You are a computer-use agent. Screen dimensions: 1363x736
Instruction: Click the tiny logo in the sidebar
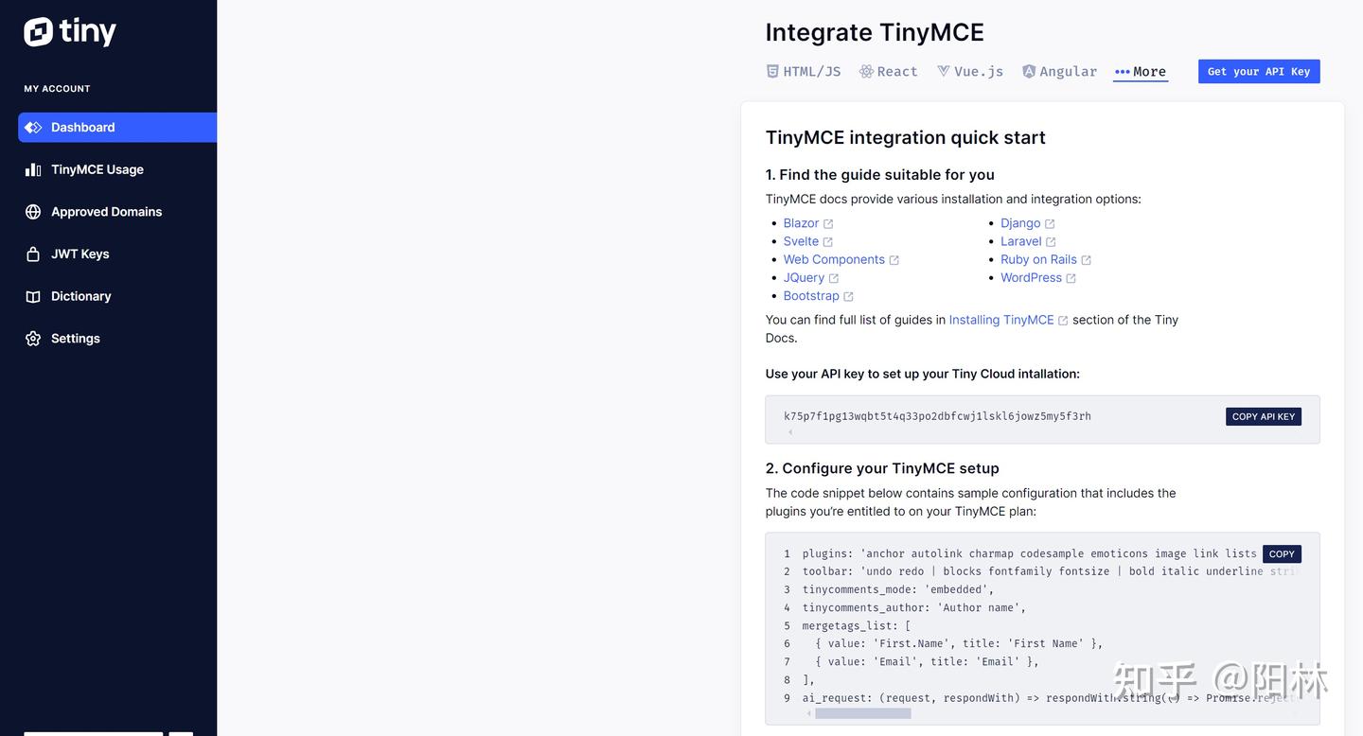[x=69, y=31]
